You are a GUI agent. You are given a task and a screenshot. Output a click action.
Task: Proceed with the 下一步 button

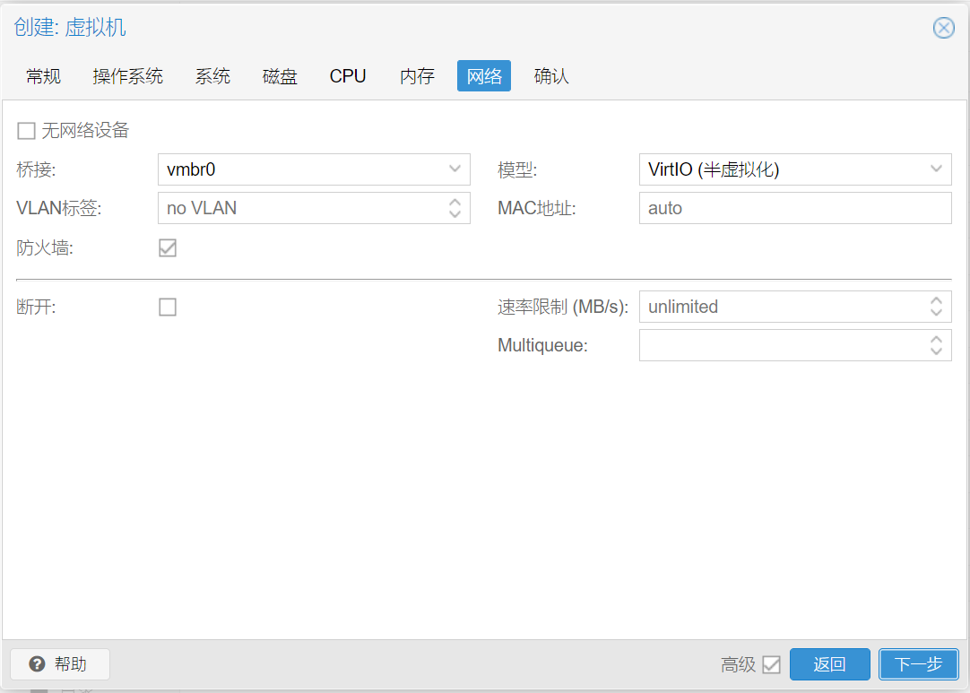[x=918, y=664]
